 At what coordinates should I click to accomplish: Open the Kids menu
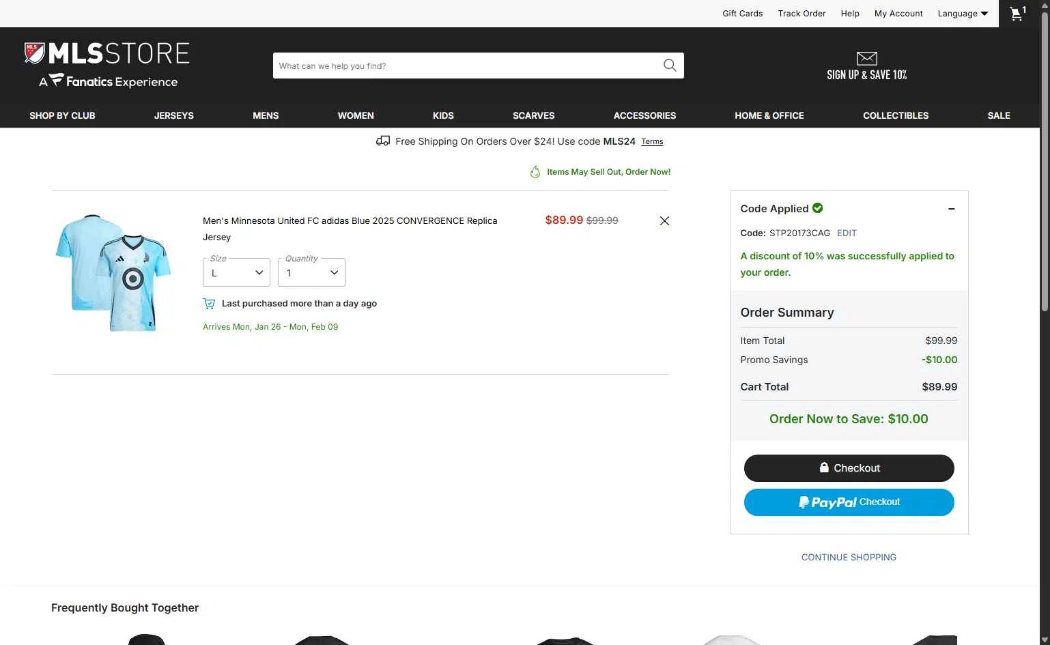443,115
